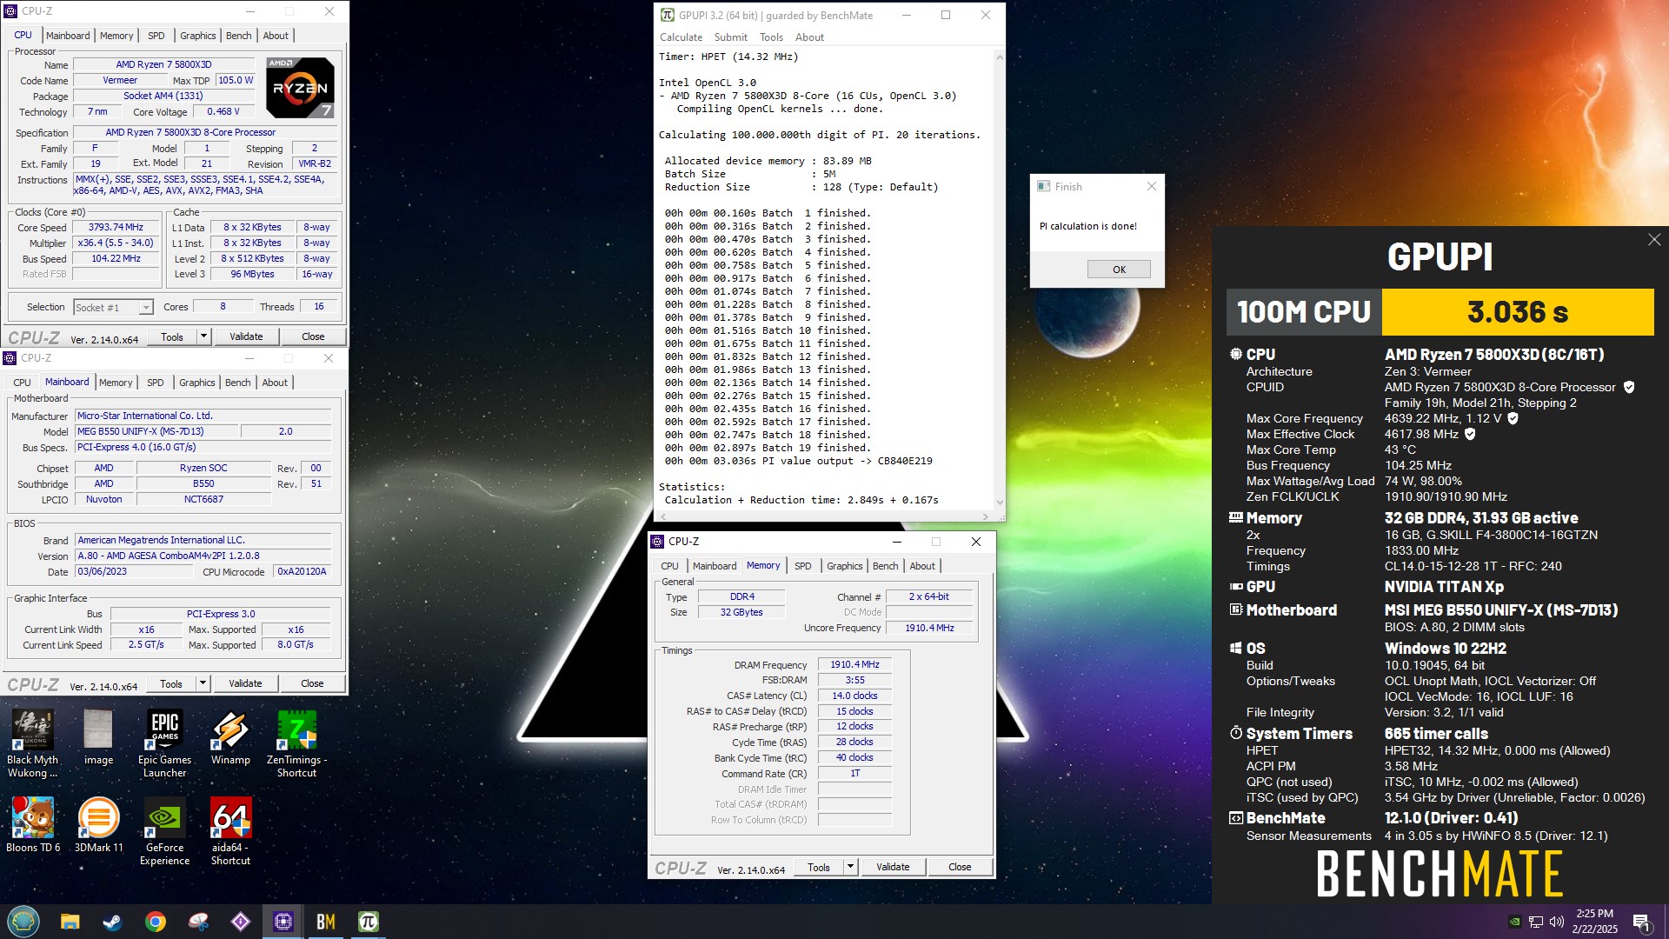Screen dimensions: 1669x939
Task: Switch to BenchMate taskbar icon
Action: pyautogui.click(x=326, y=922)
